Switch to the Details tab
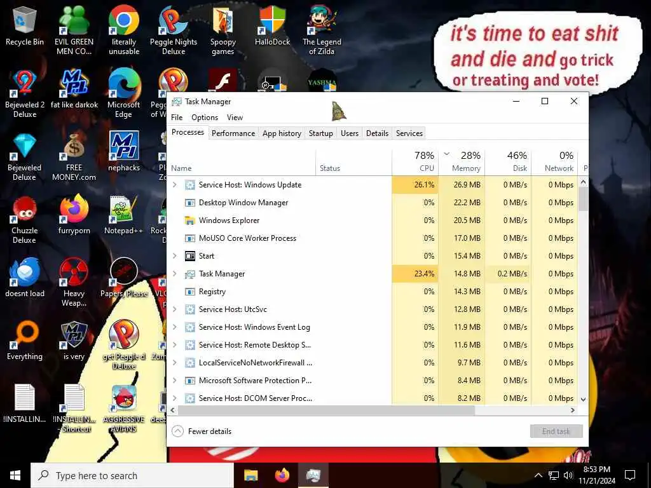Image resolution: width=651 pixels, height=488 pixels. (x=378, y=133)
